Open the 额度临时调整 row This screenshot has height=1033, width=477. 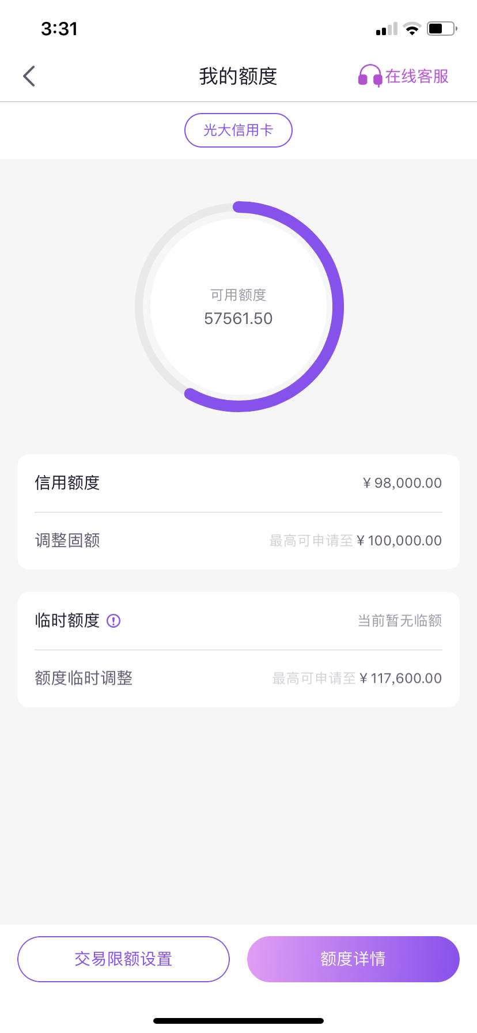coord(238,678)
